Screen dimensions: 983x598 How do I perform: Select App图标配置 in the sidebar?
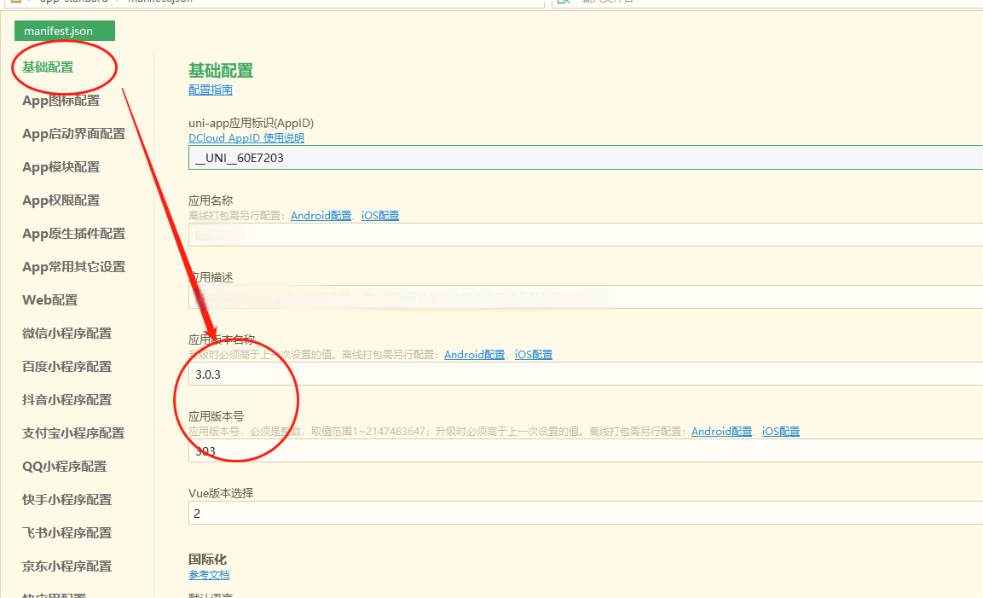[61, 101]
